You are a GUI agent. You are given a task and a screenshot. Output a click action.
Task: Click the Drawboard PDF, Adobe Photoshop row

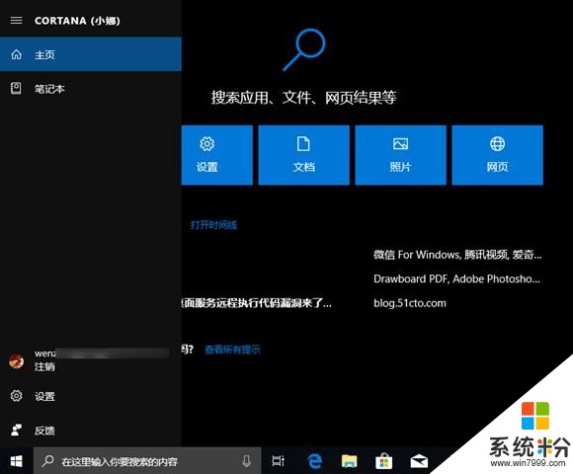click(x=456, y=278)
